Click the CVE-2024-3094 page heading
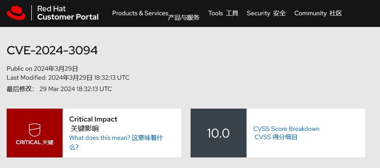Viewport: 380px width, 168px height. tap(52, 50)
